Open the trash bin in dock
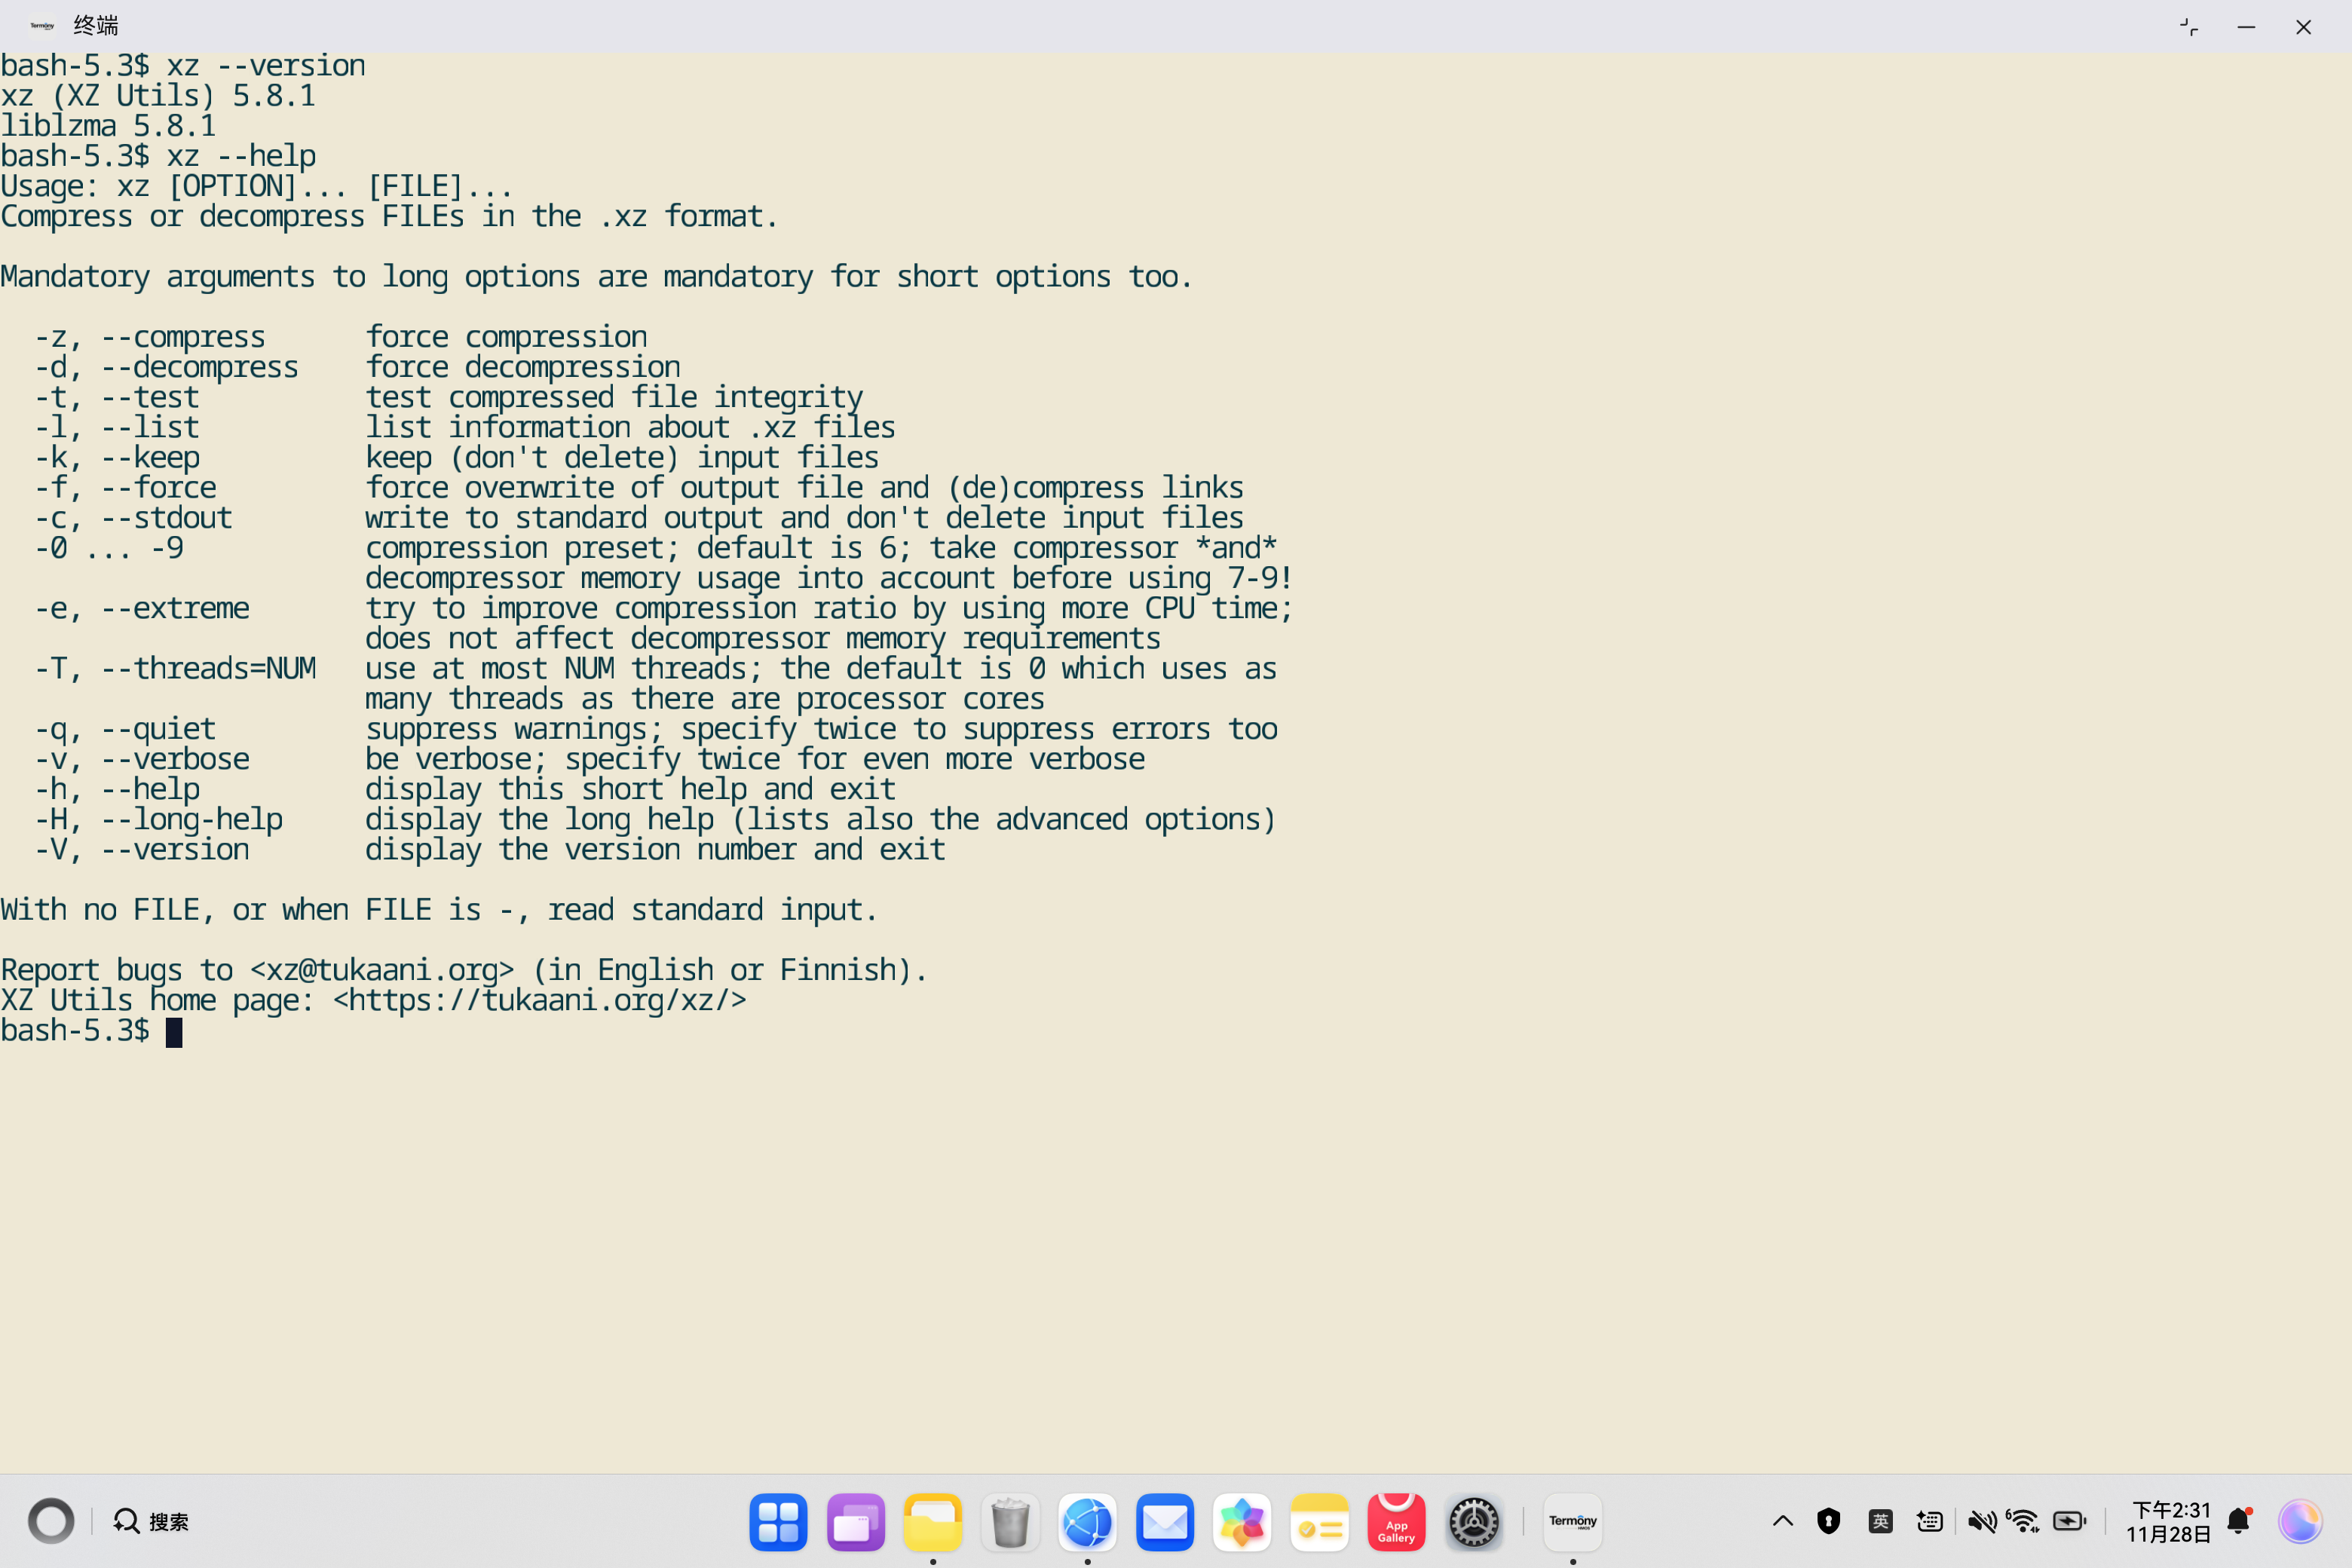Viewport: 2352px width, 1568px height. (x=1010, y=1522)
